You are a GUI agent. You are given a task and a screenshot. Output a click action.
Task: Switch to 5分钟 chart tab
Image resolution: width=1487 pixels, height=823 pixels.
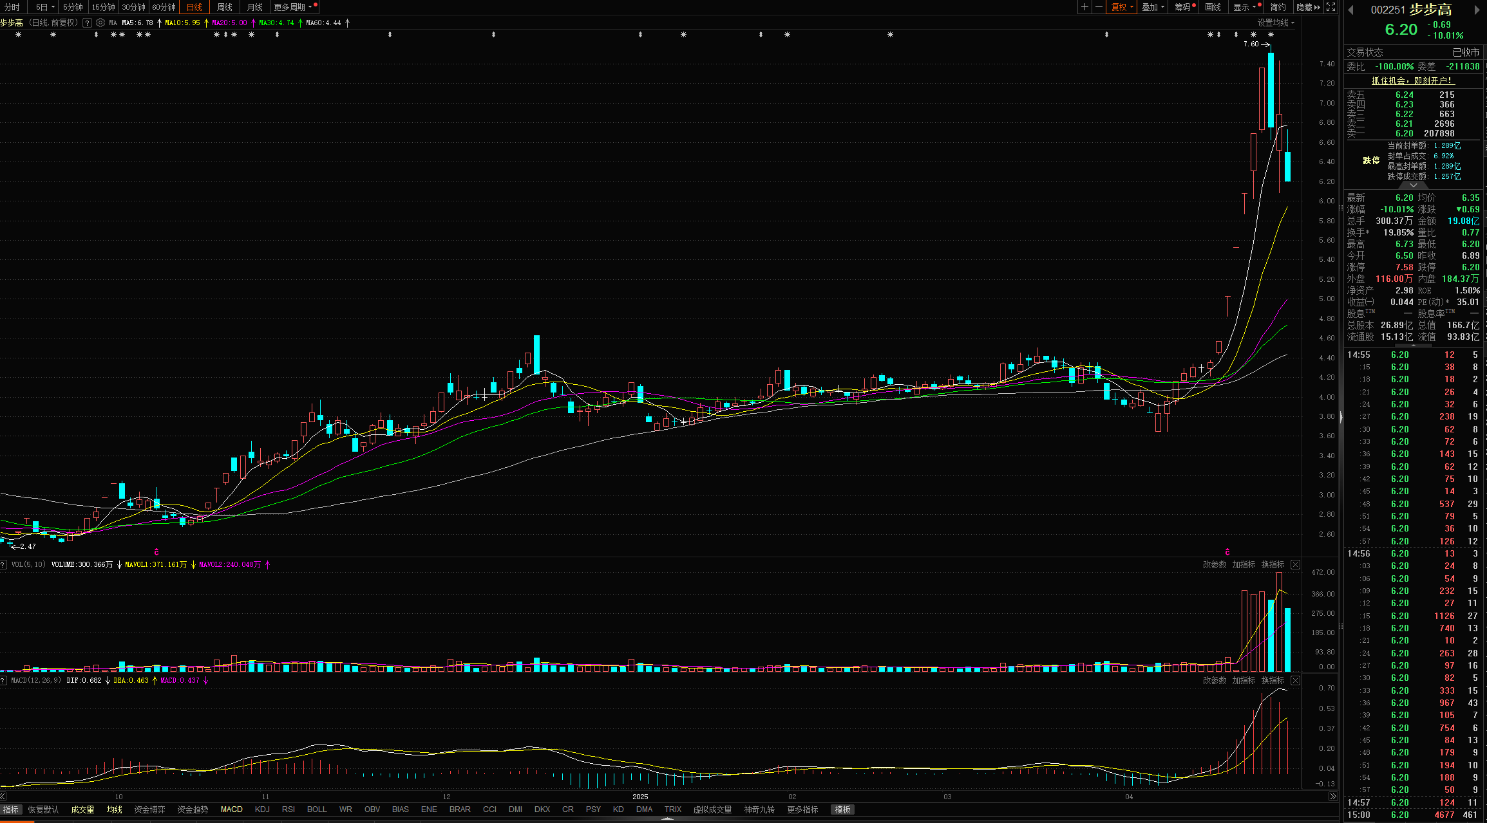tap(73, 7)
